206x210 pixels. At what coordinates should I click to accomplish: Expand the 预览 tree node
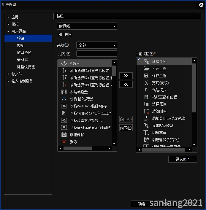[8, 24]
